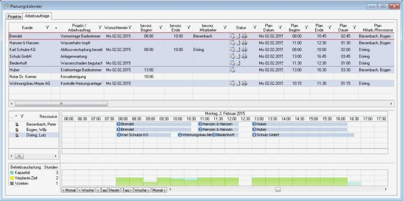The width and height of the screenshot is (403, 201).
Task: Filter the Plan Dauer column
Action: coord(355,27)
